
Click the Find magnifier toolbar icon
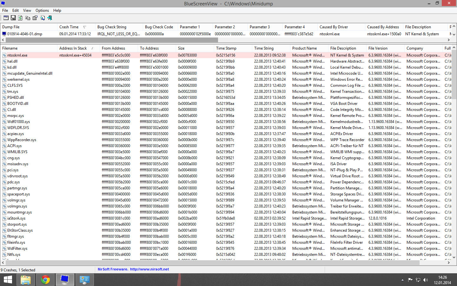(42, 18)
